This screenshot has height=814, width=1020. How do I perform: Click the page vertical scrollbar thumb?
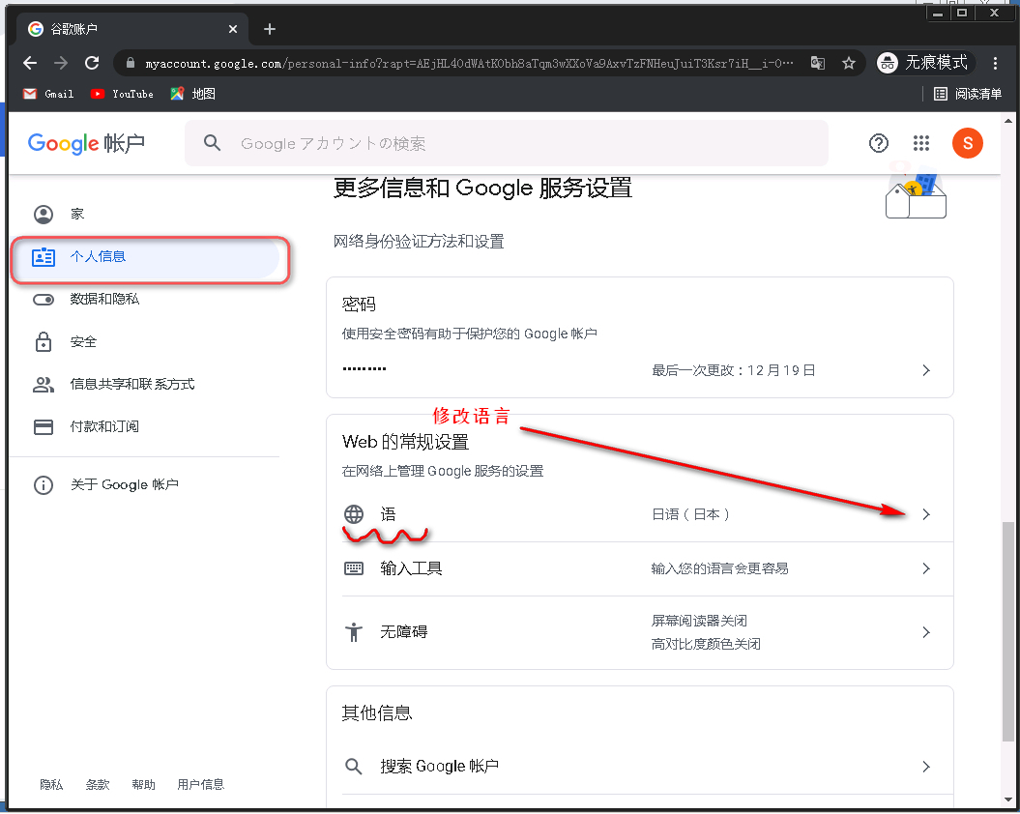[x=1007, y=631]
